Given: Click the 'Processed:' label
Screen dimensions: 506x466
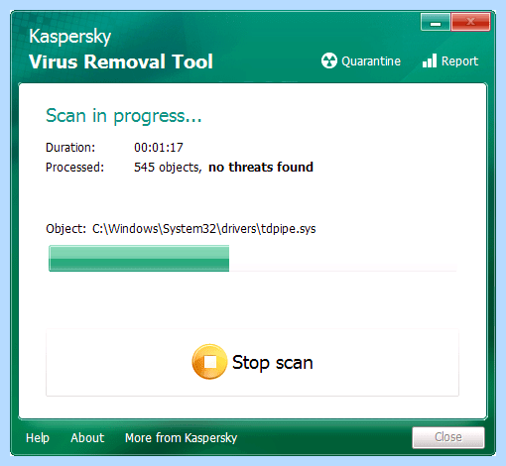Looking at the screenshot, I should point(74,168).
